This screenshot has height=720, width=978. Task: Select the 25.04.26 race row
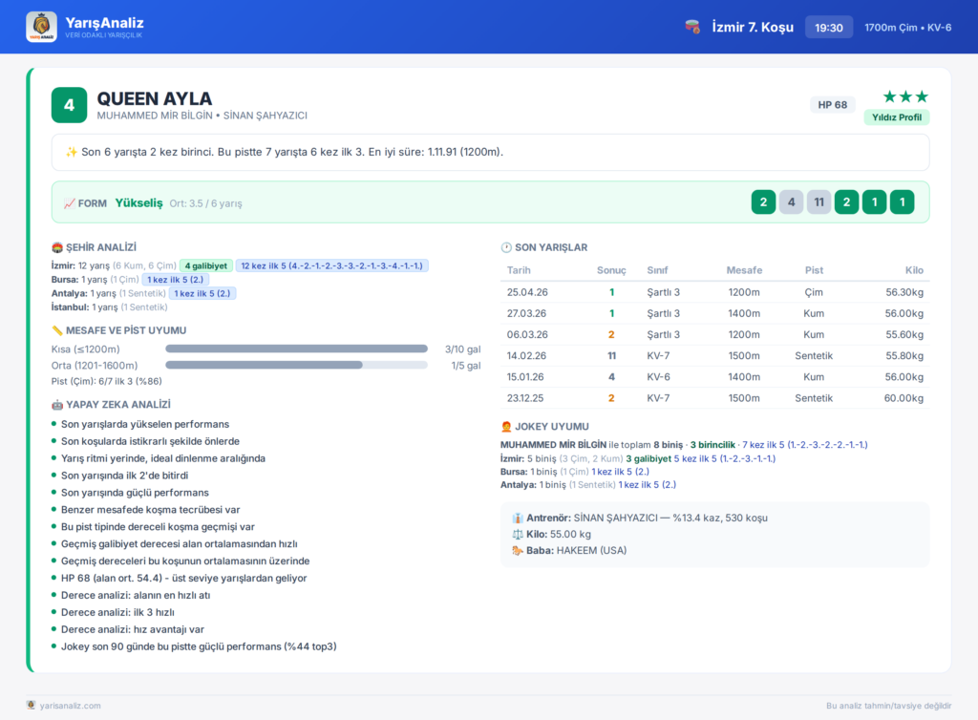coord(714,292)
